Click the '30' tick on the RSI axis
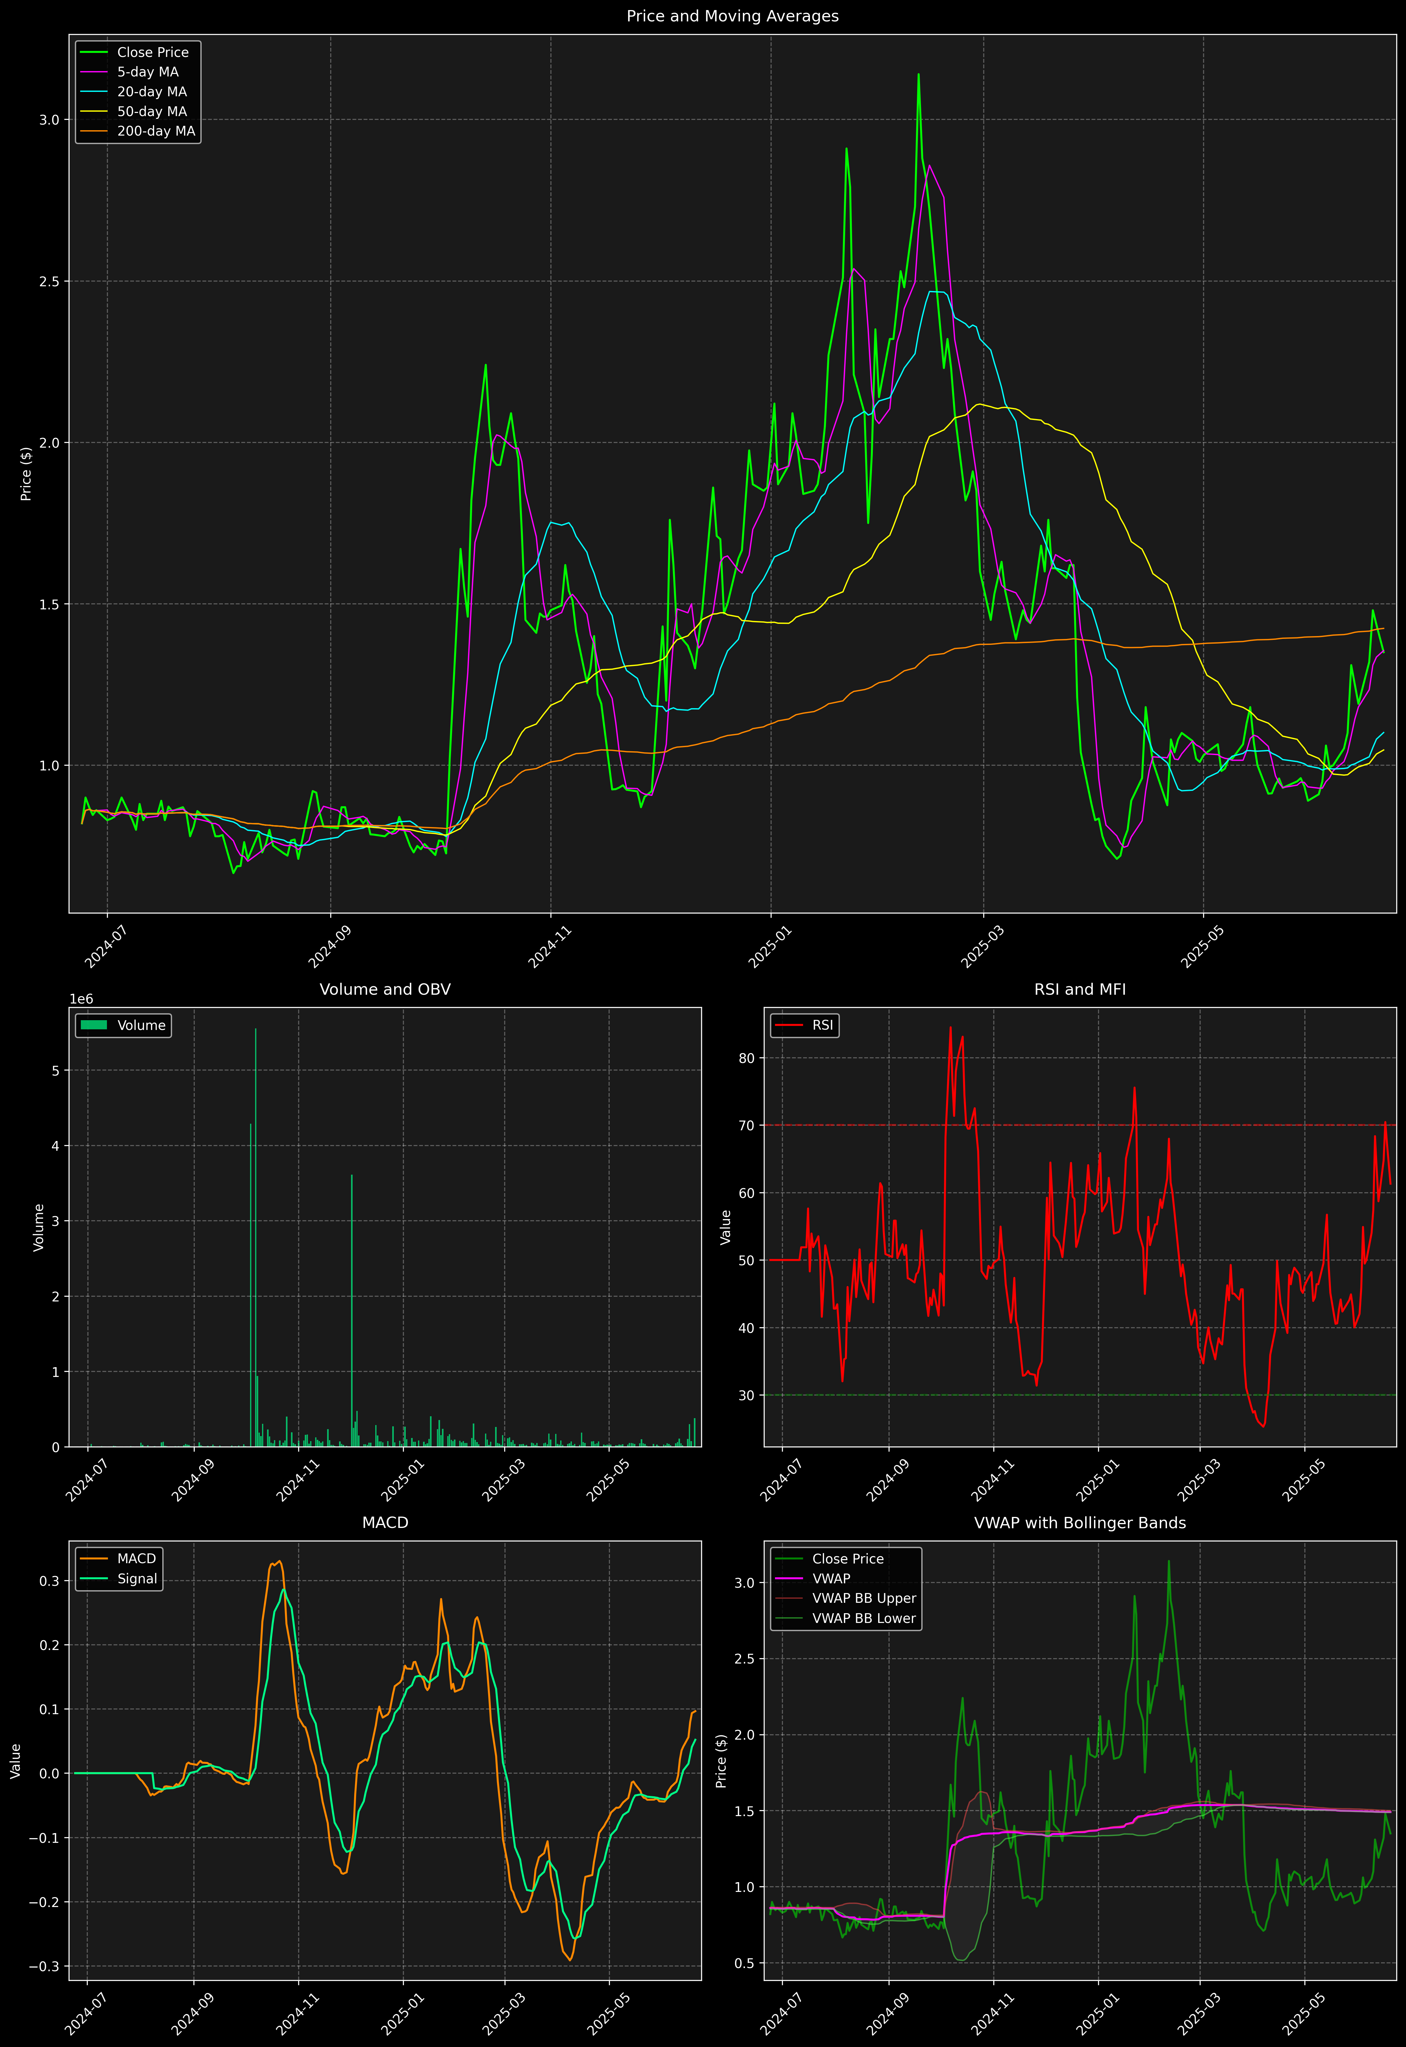 point(747,1395)
